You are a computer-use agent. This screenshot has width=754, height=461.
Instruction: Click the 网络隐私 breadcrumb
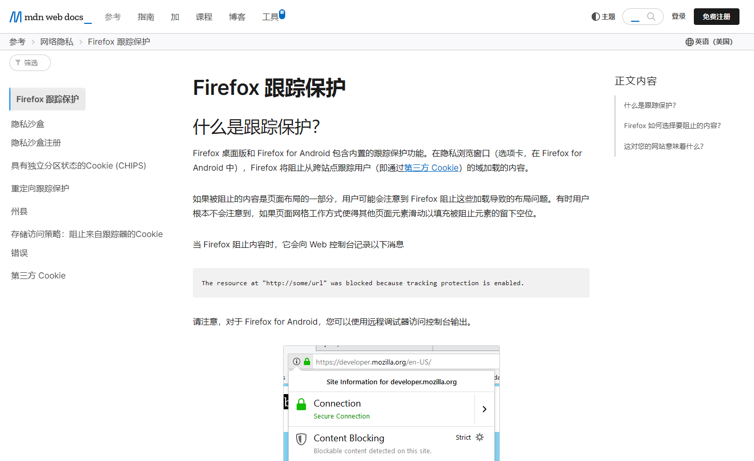tap(57, 41)
